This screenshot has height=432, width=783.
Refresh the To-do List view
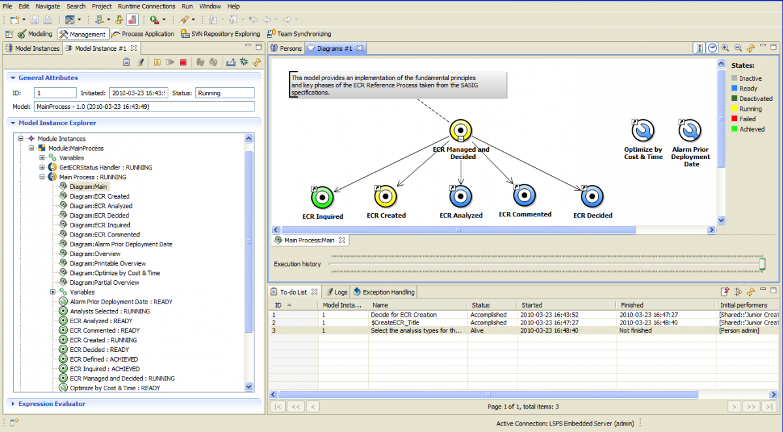tap(750, 292)
